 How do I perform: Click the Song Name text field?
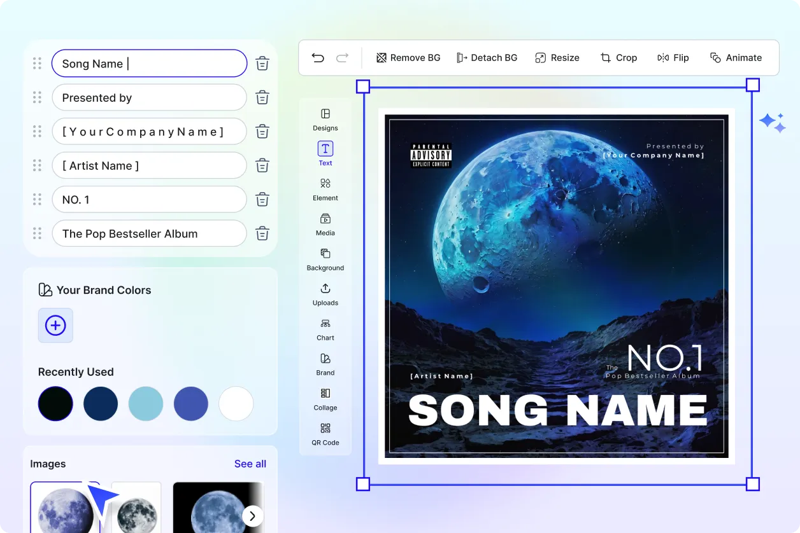click(149, 64)
